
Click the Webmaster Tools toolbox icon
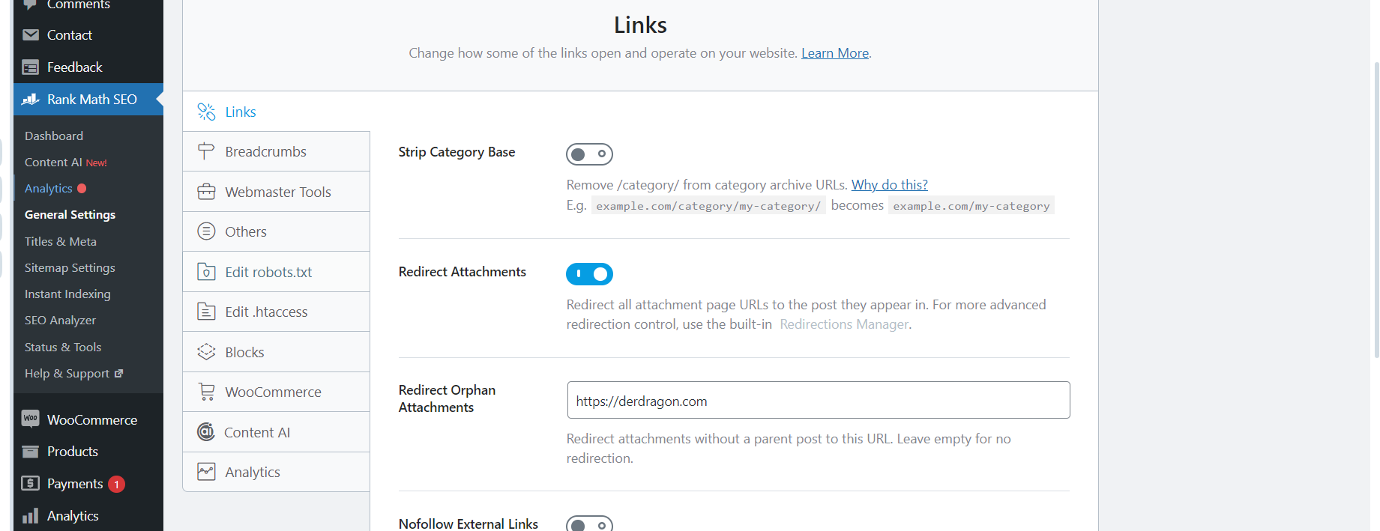[206, 192]
